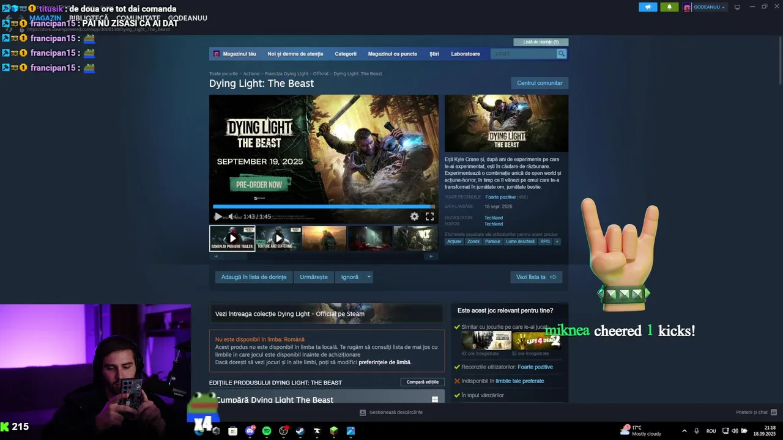The width and height of the screenshot is (783, 440).
Task: Open GODEANUU account dropdown
Action: point(705,7)
